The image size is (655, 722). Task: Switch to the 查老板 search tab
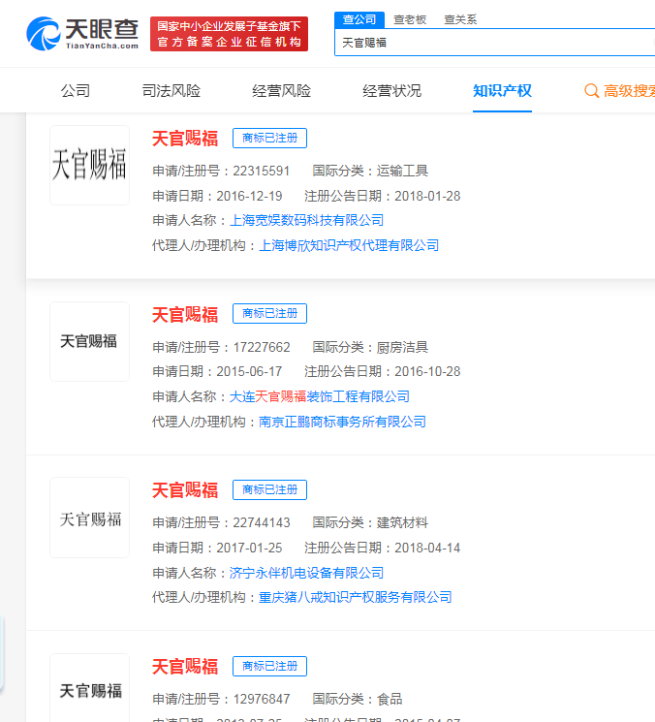coord(410,19)
